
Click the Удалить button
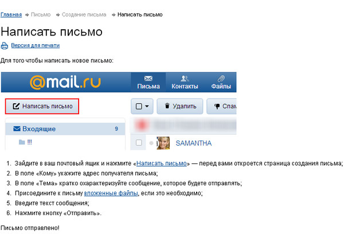coord(180,106)
